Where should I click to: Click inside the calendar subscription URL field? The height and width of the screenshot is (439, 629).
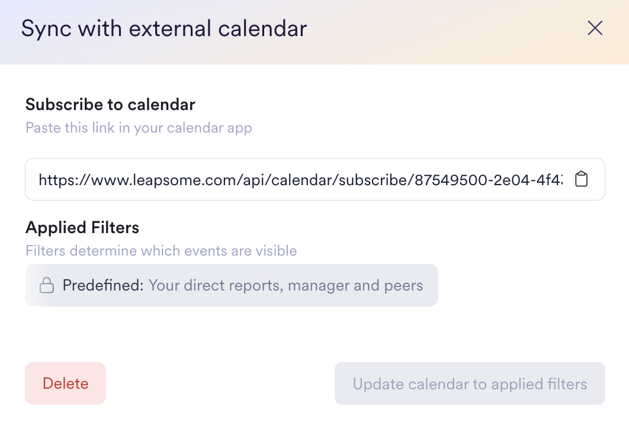pos(296,179)
